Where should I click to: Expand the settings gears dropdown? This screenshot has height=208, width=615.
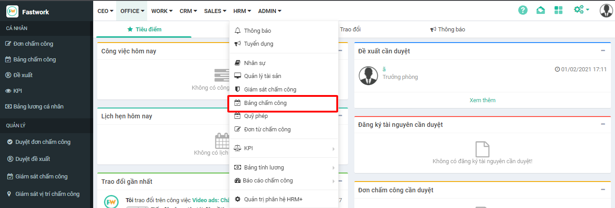pyautogui.click(x=581, y=10)
